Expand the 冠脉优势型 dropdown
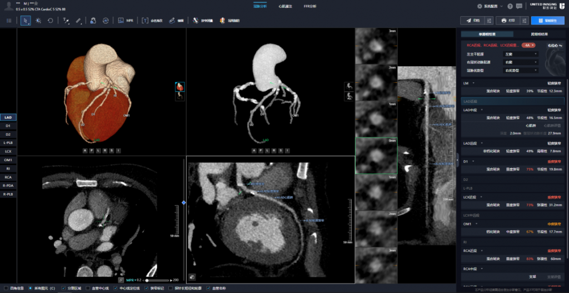The width and height of the screenshot is (569, 293). [x=521, y=71]
